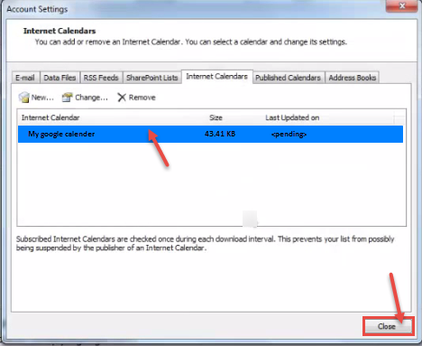Open the E-mail tab

(25, 78)
